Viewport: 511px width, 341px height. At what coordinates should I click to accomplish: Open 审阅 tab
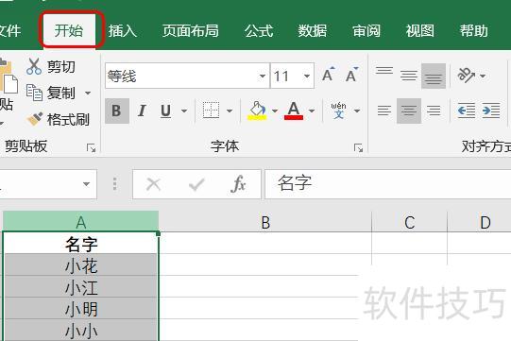point(366,31)
